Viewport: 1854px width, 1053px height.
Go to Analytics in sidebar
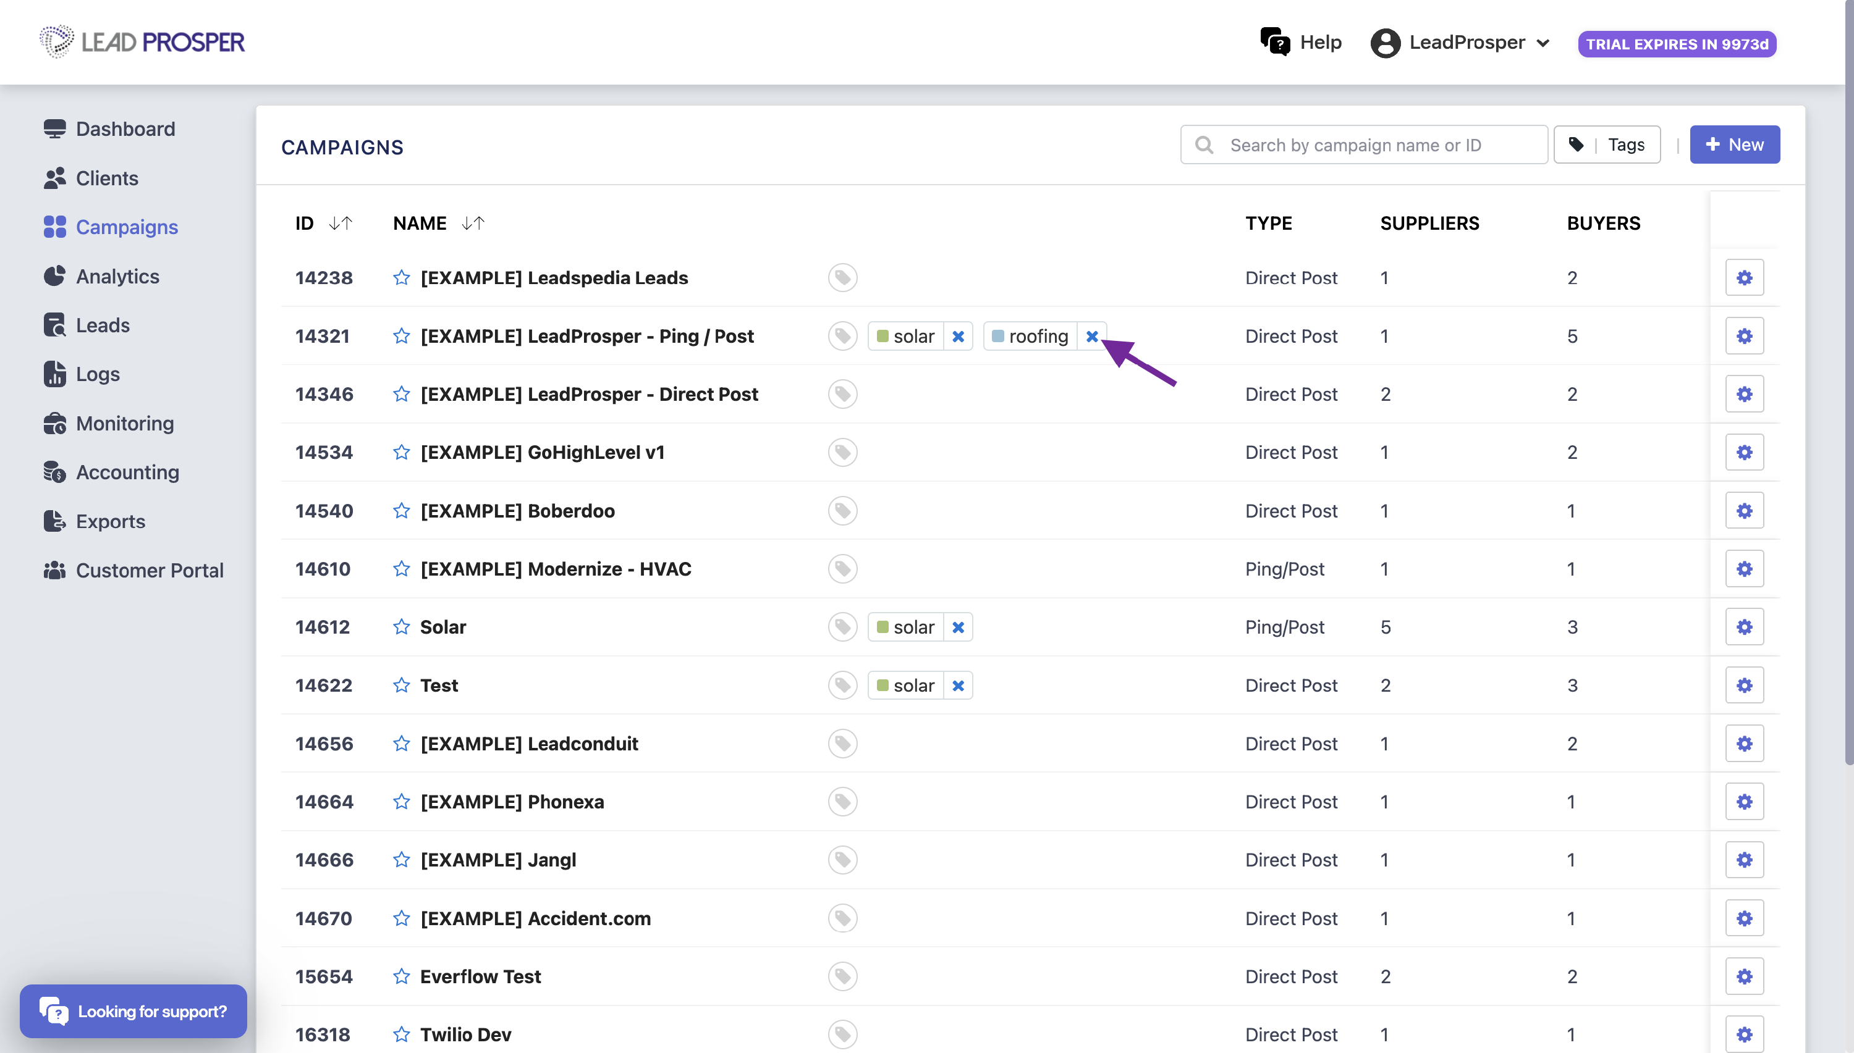point(117,276)
